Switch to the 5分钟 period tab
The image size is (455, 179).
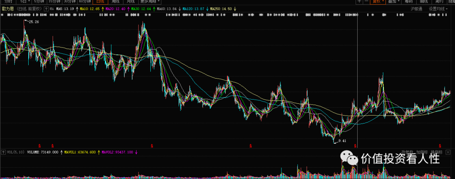(39, 1)
